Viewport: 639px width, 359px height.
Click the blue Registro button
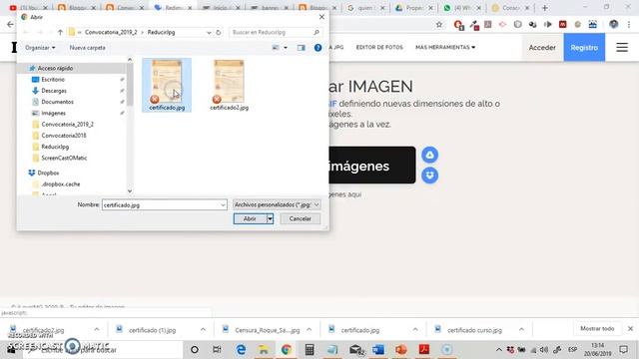(584, 48)
